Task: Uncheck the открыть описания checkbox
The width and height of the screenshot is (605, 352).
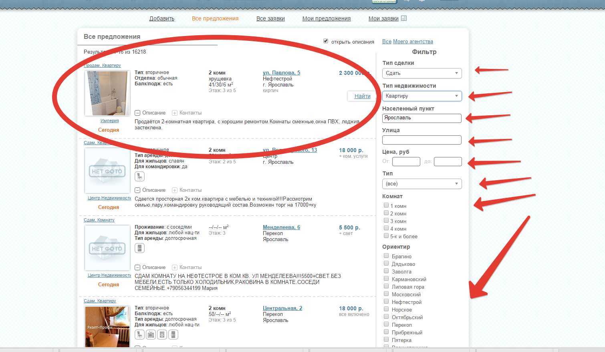Action: pos(326,41)
